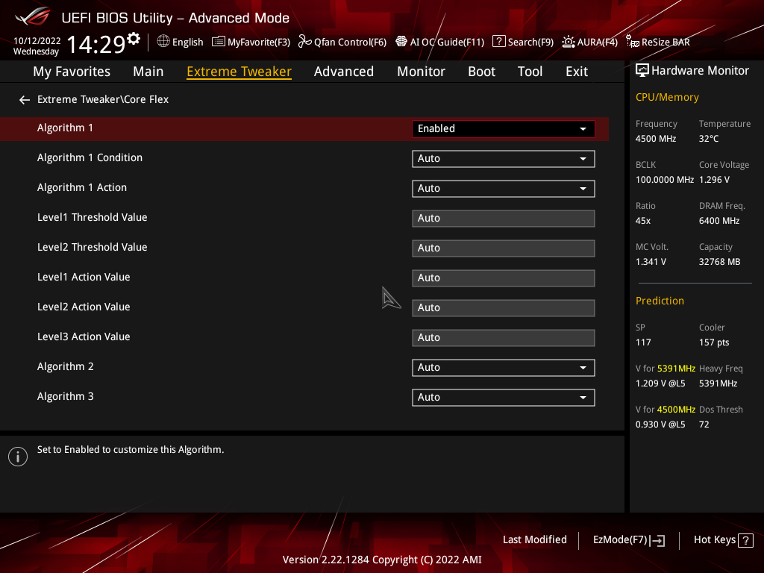The image size is (764, 573).
Task: Open the Monitor tab
Action: point(421,72)
